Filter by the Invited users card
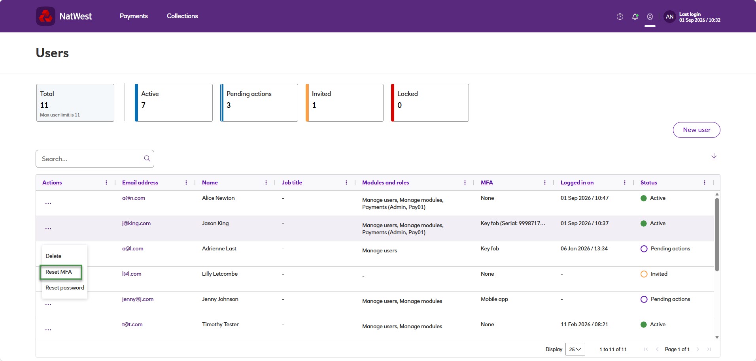 (344, 103)
